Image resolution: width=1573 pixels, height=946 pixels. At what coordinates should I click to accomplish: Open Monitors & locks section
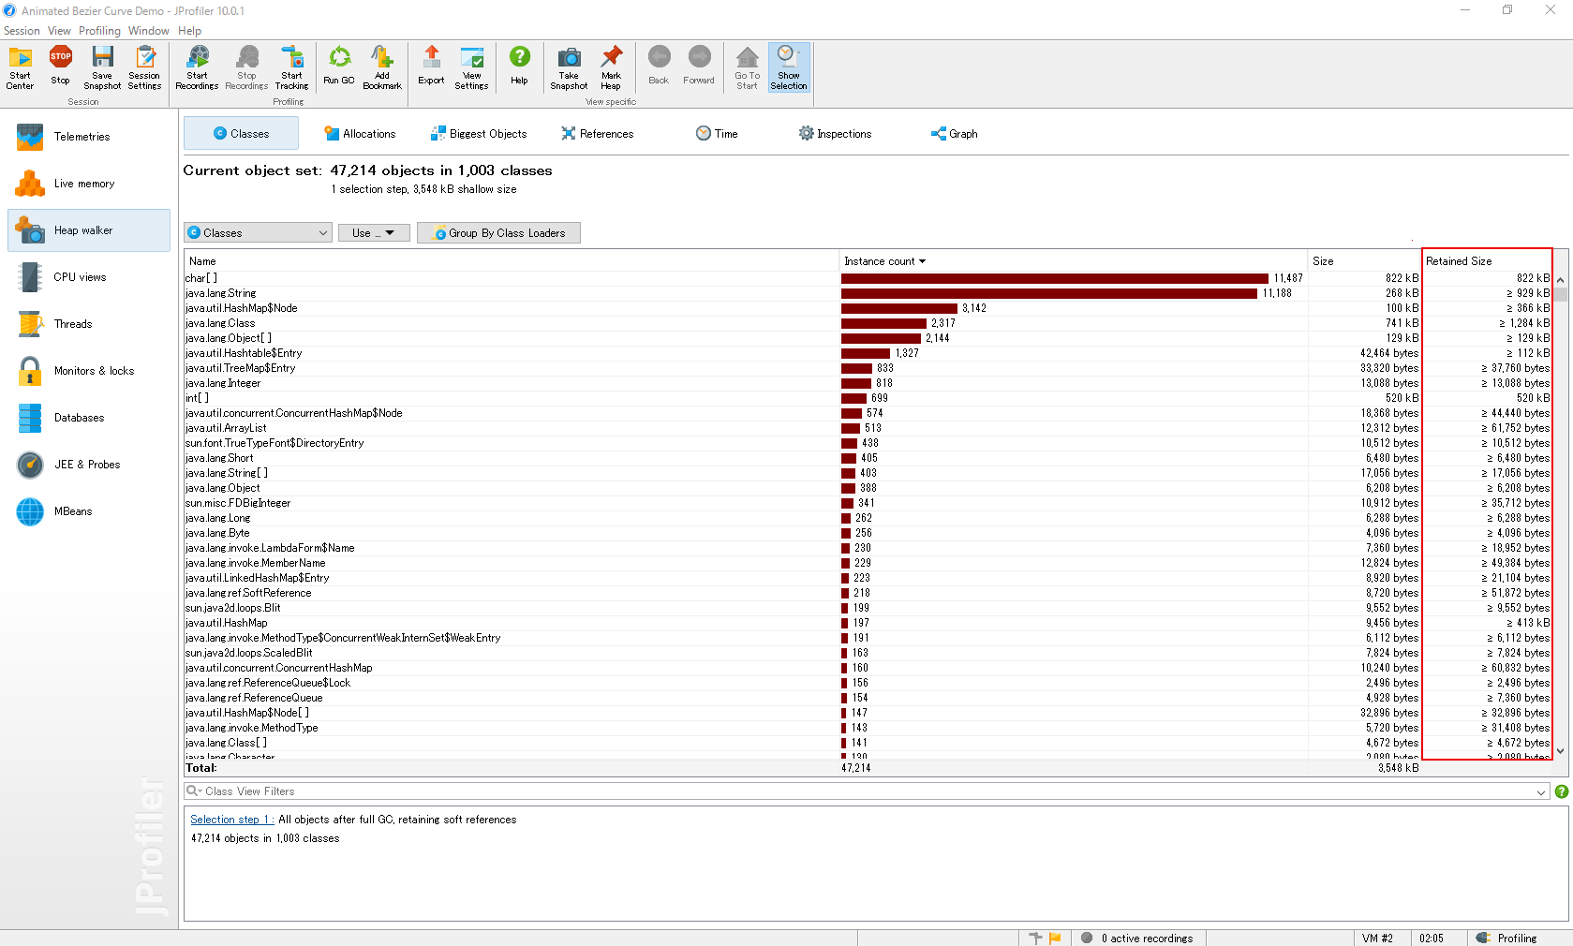89,371
